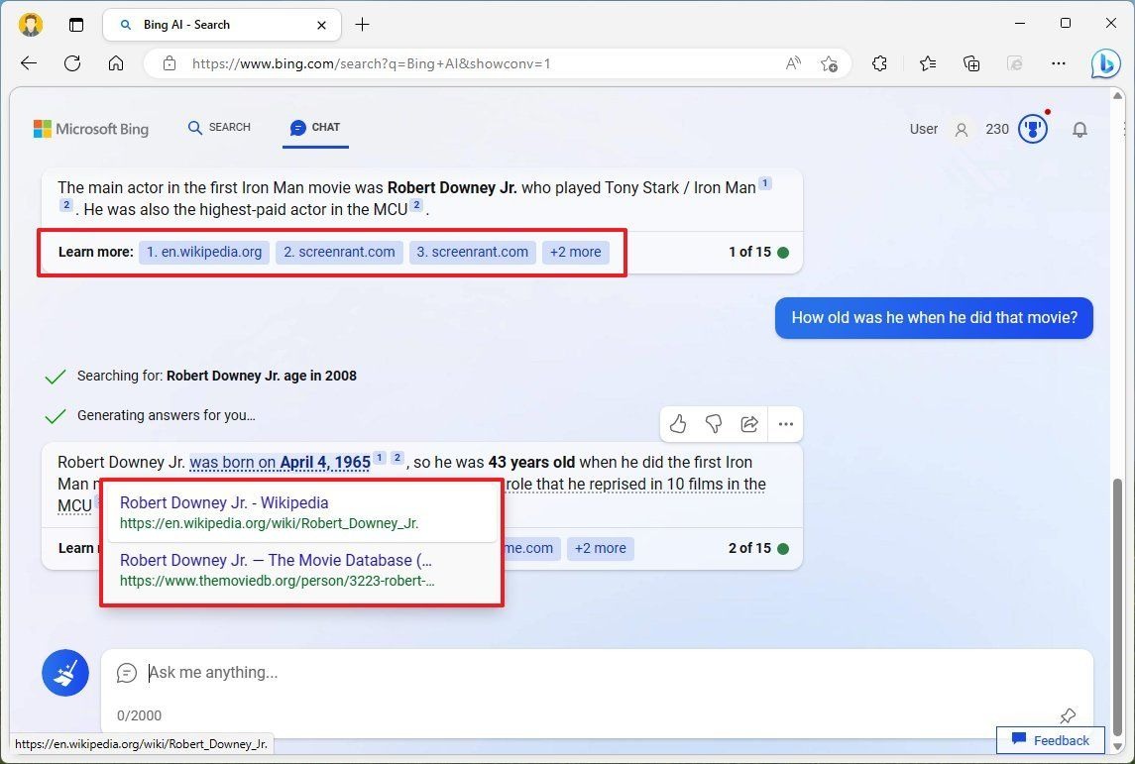This screenshot has height=764, width=1135.
Task: Open the notifications bell
Action: [1079, 130]
